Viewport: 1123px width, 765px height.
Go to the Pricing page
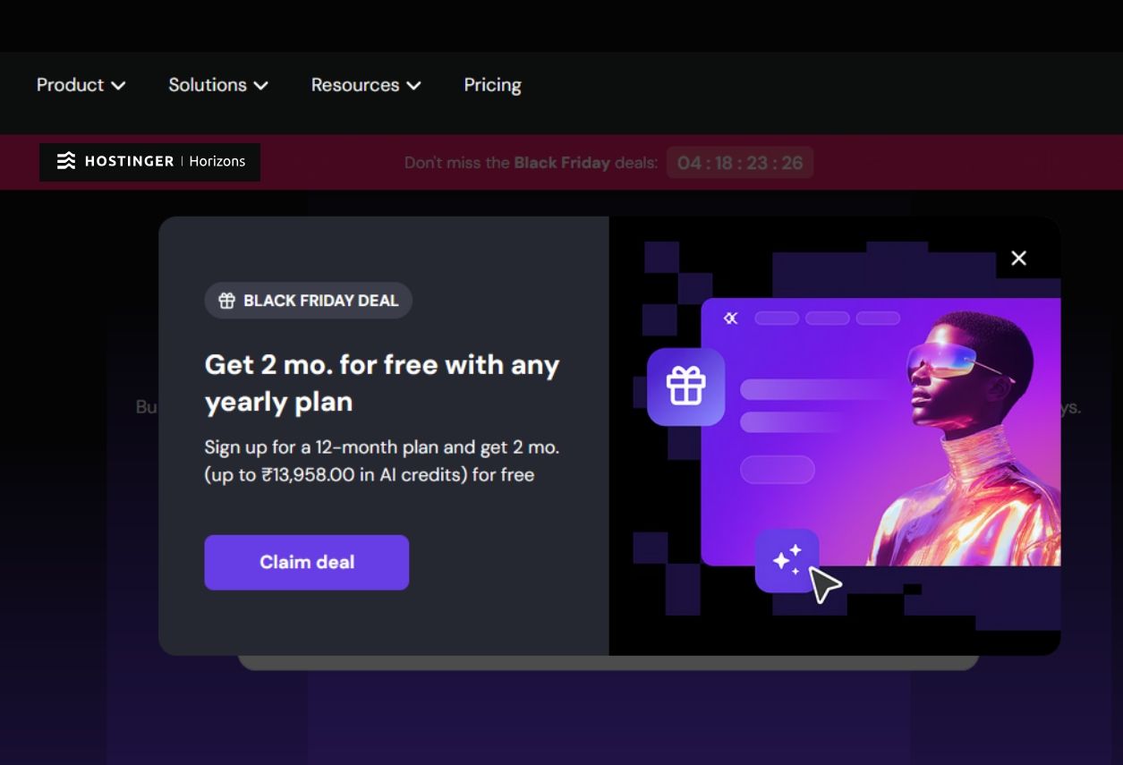pos(492,85)
